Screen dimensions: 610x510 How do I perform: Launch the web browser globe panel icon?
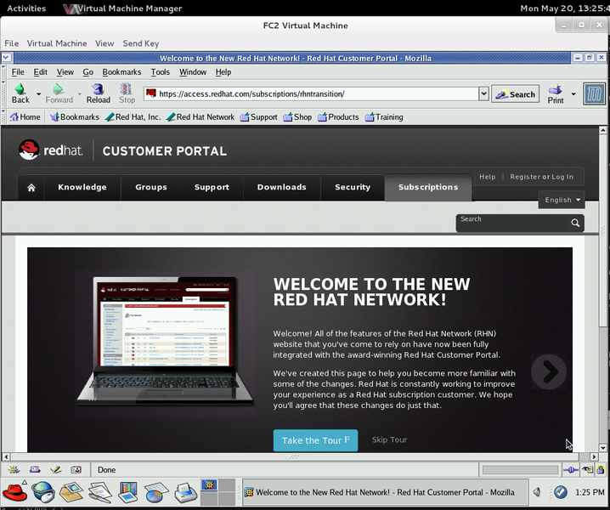click(42, 491)
